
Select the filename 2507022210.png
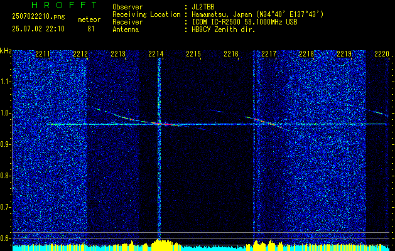tap(38, 16)
